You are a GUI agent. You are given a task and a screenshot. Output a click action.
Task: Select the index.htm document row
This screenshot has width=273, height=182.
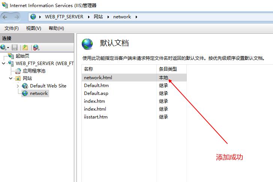(x=134, y=101)
